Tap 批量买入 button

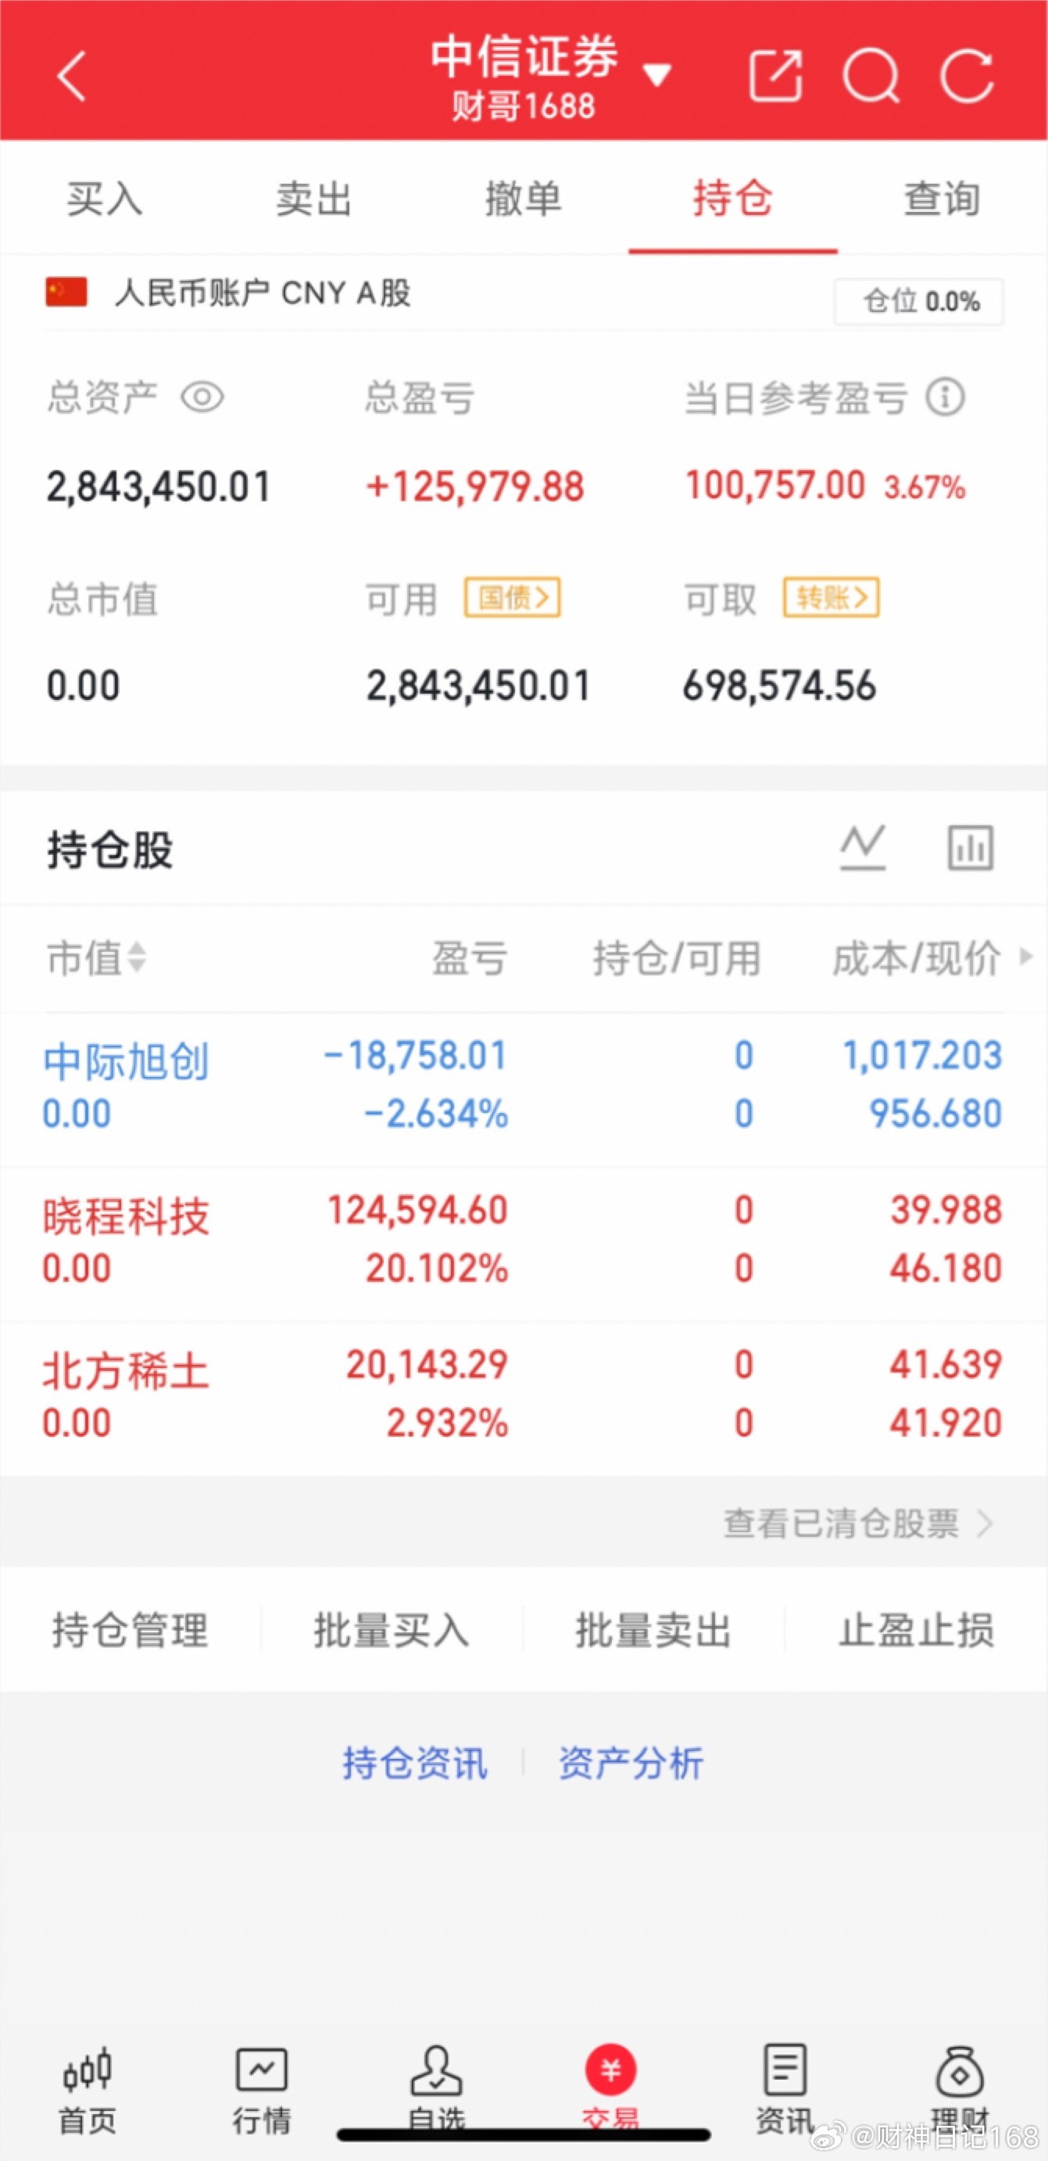(x=392, y=1630)
